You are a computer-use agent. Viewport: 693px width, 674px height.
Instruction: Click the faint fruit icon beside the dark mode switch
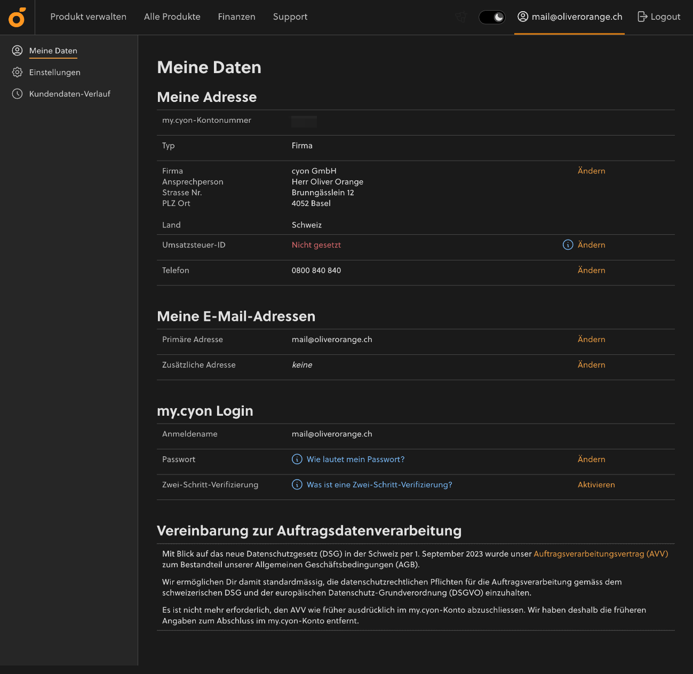pyautogui.click(x=461, y=17)
